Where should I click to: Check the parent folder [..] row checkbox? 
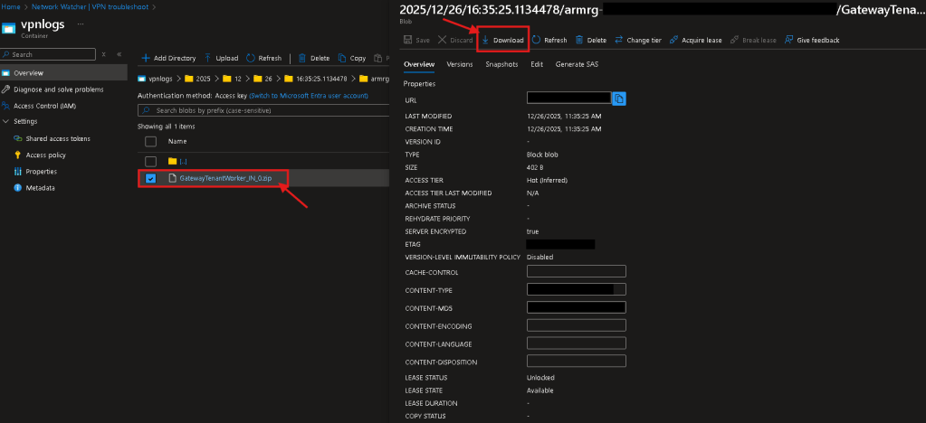pyautogui.click(x=150, y=161)
